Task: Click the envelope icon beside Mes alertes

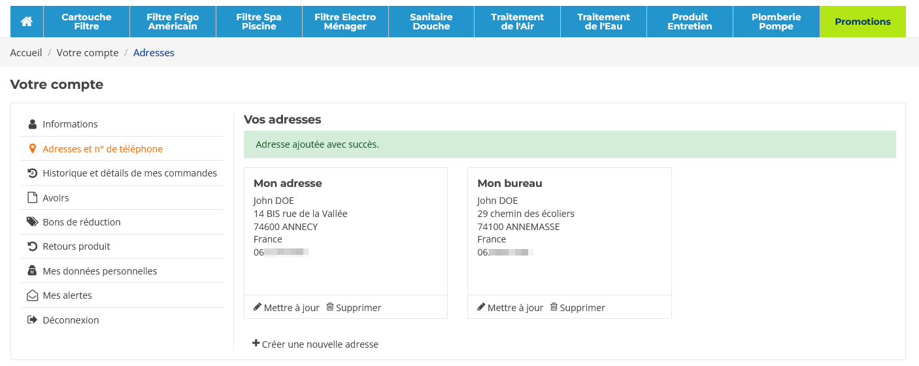Action: [x=32, y=295]
